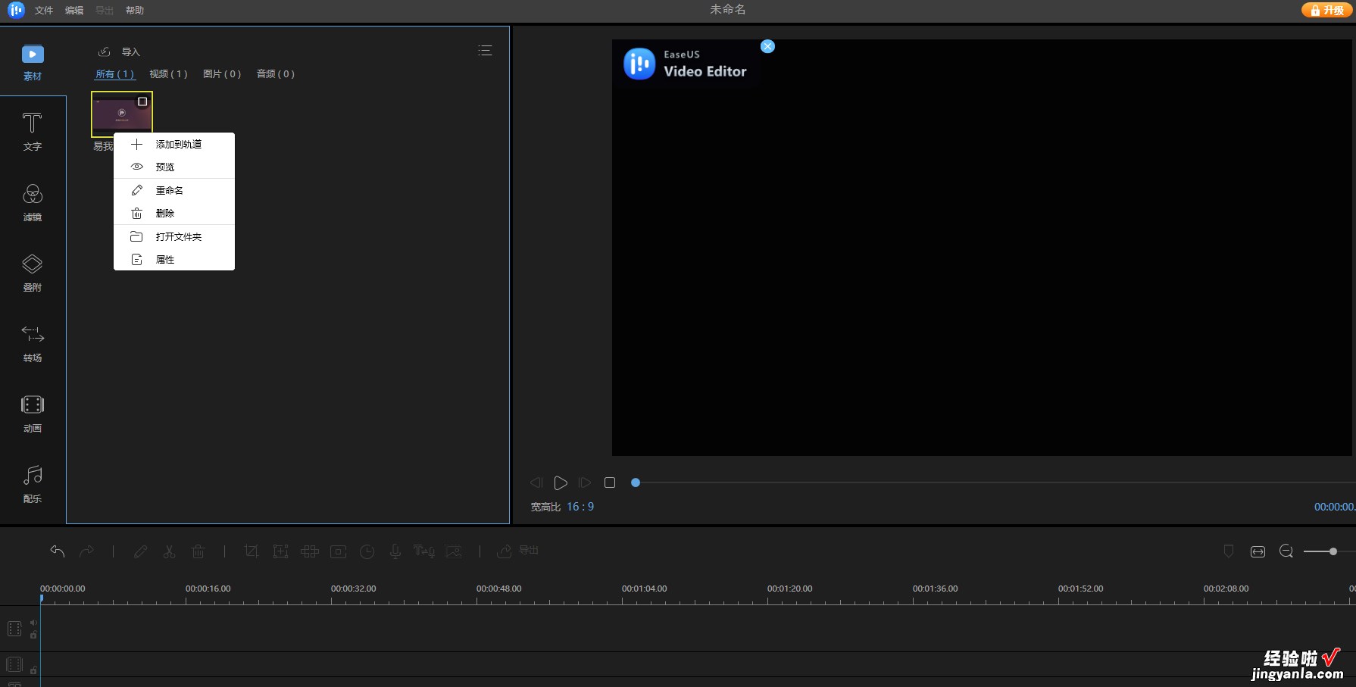This screenshot has width=1356, height=687.
Task: Click the next frame button
Action: coord(585,482)
